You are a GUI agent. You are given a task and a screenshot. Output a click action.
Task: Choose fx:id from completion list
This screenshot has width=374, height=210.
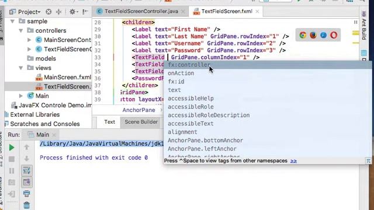pyautogui.click(x=268, y=82)
